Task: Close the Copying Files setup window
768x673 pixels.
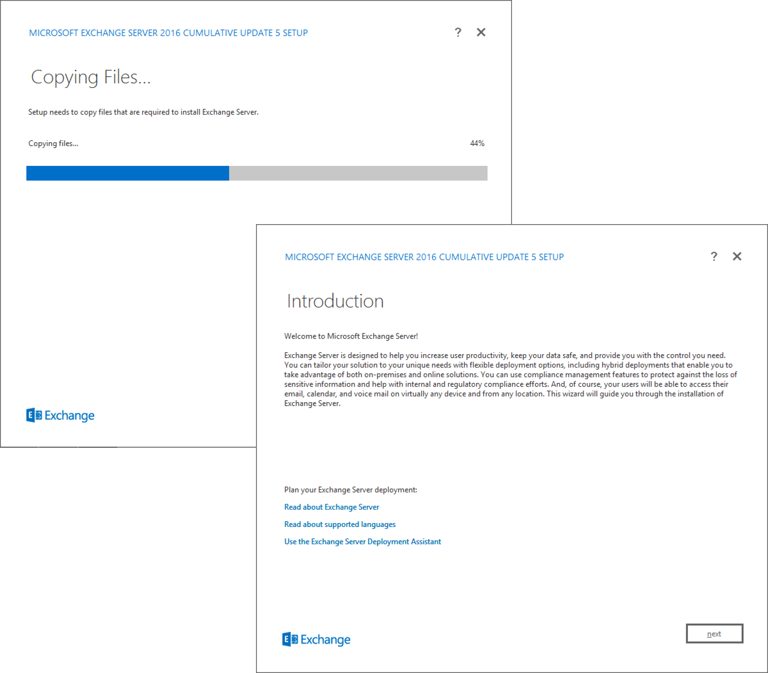Action: click(481, 32)
